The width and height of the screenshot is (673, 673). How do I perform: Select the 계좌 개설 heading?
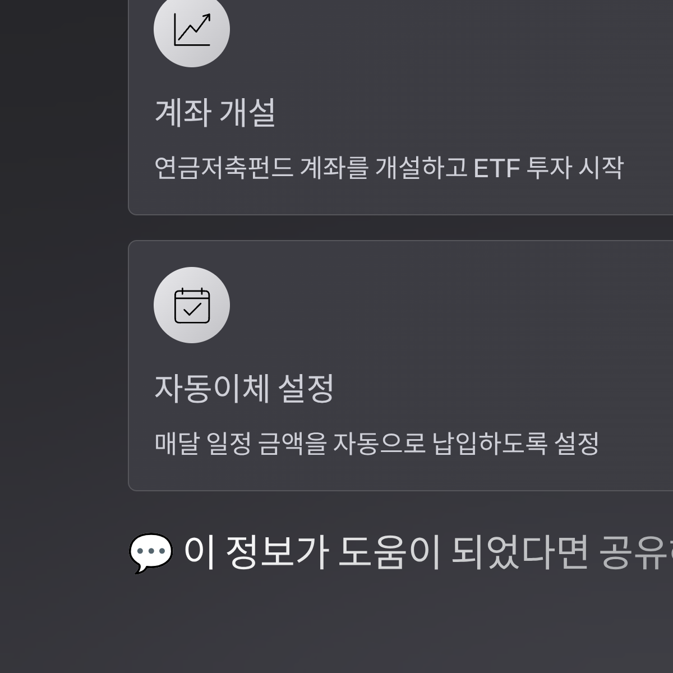coord(215,112)
